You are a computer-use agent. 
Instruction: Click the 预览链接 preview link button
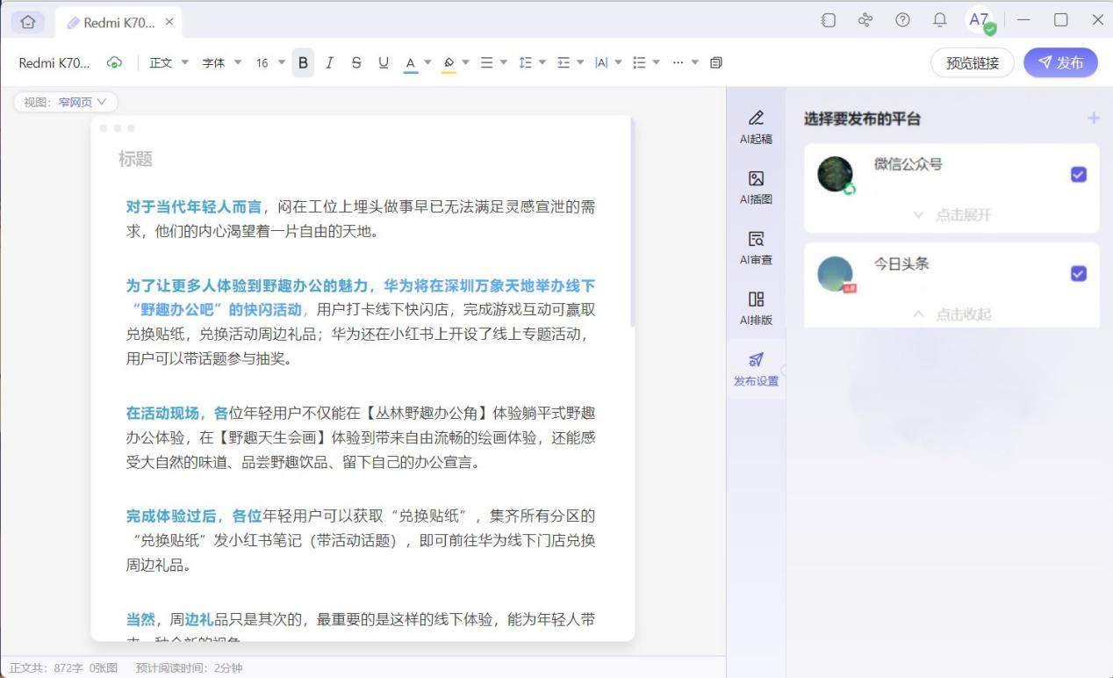click(972, 62)
